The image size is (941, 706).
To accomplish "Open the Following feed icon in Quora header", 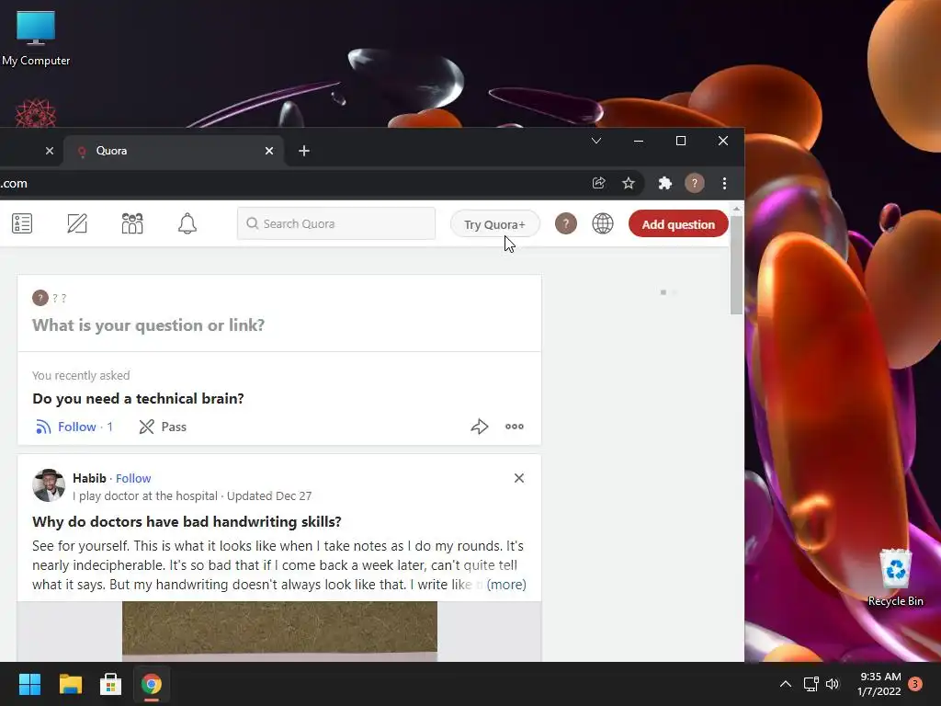I will pos(22,223).
